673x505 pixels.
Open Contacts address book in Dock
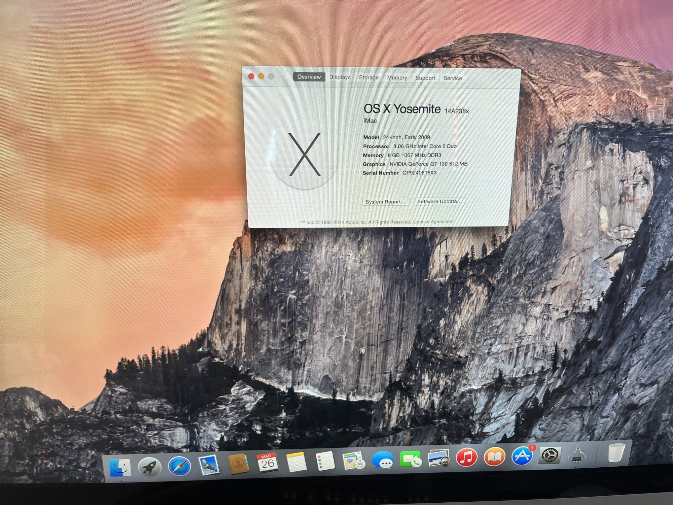[x=238, y=465]
